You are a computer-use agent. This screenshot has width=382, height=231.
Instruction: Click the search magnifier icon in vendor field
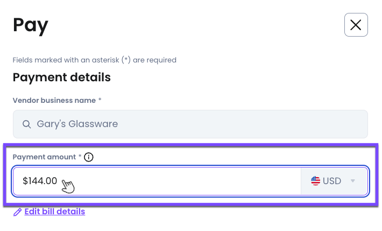point(26,124)
